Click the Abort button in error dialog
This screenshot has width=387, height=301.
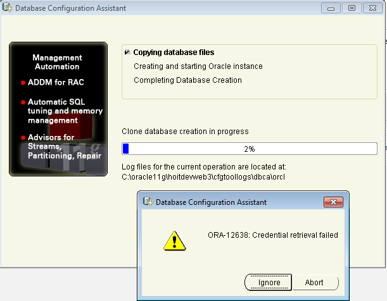(x=315, y=282)
